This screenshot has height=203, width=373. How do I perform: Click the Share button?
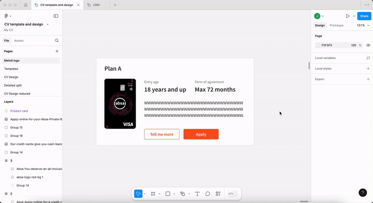click(364, 16)
